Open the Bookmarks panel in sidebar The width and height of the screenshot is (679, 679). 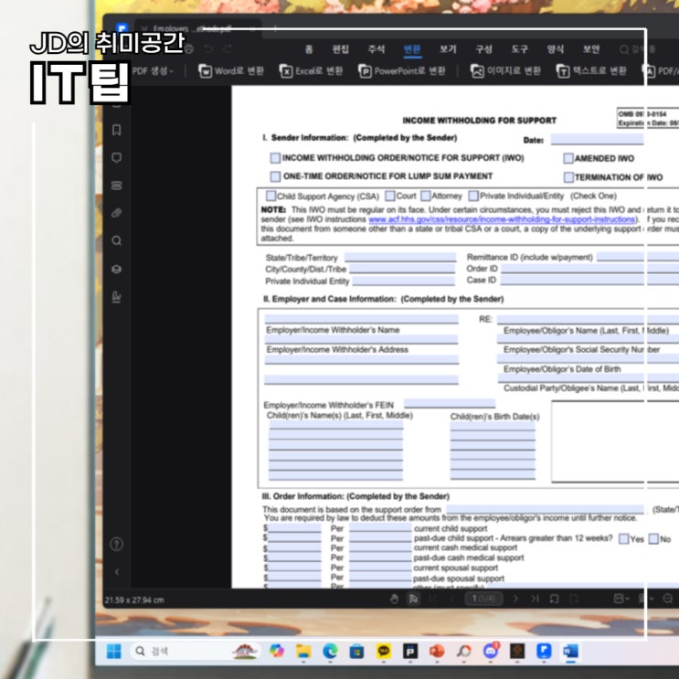tap(116, 130)
